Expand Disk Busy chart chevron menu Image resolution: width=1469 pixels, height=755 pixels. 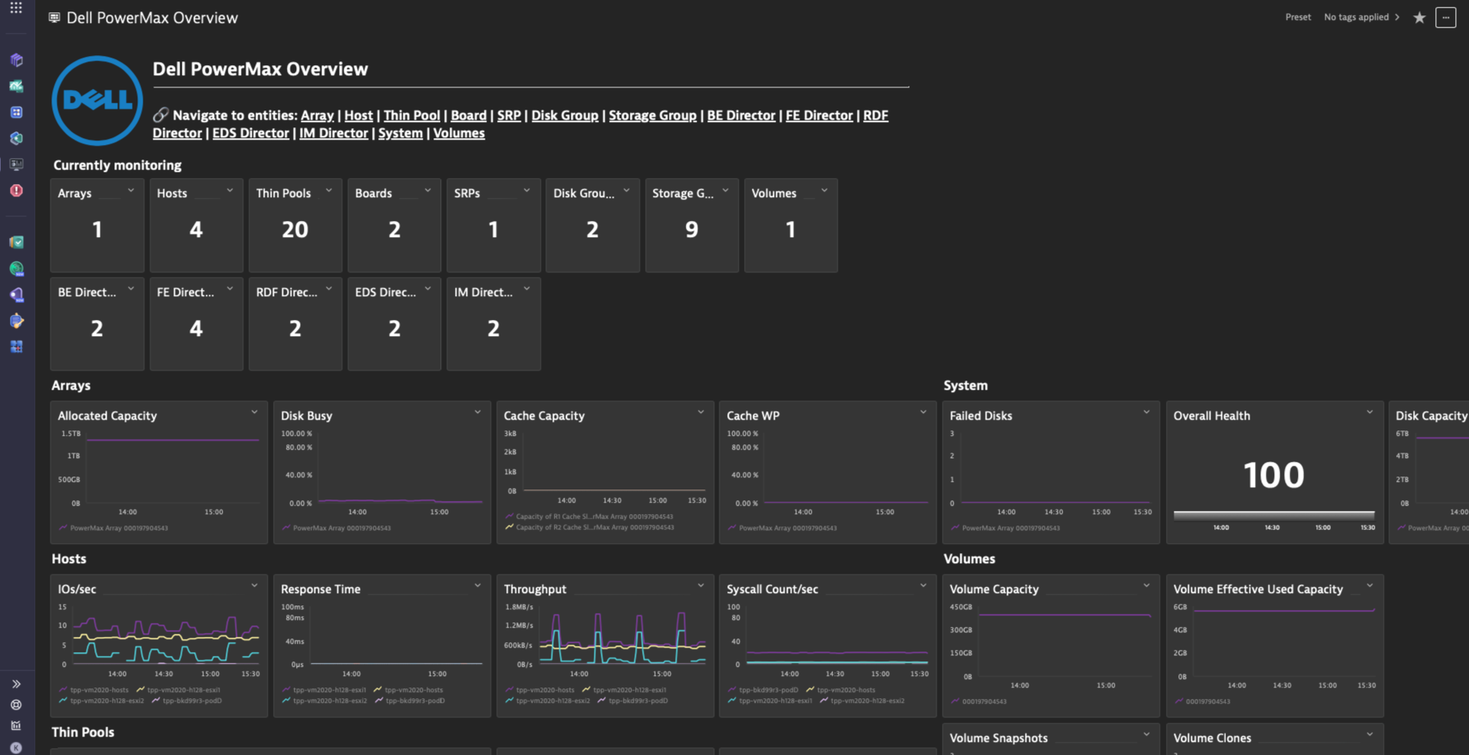pyautogui.click(x=478, y=412)
